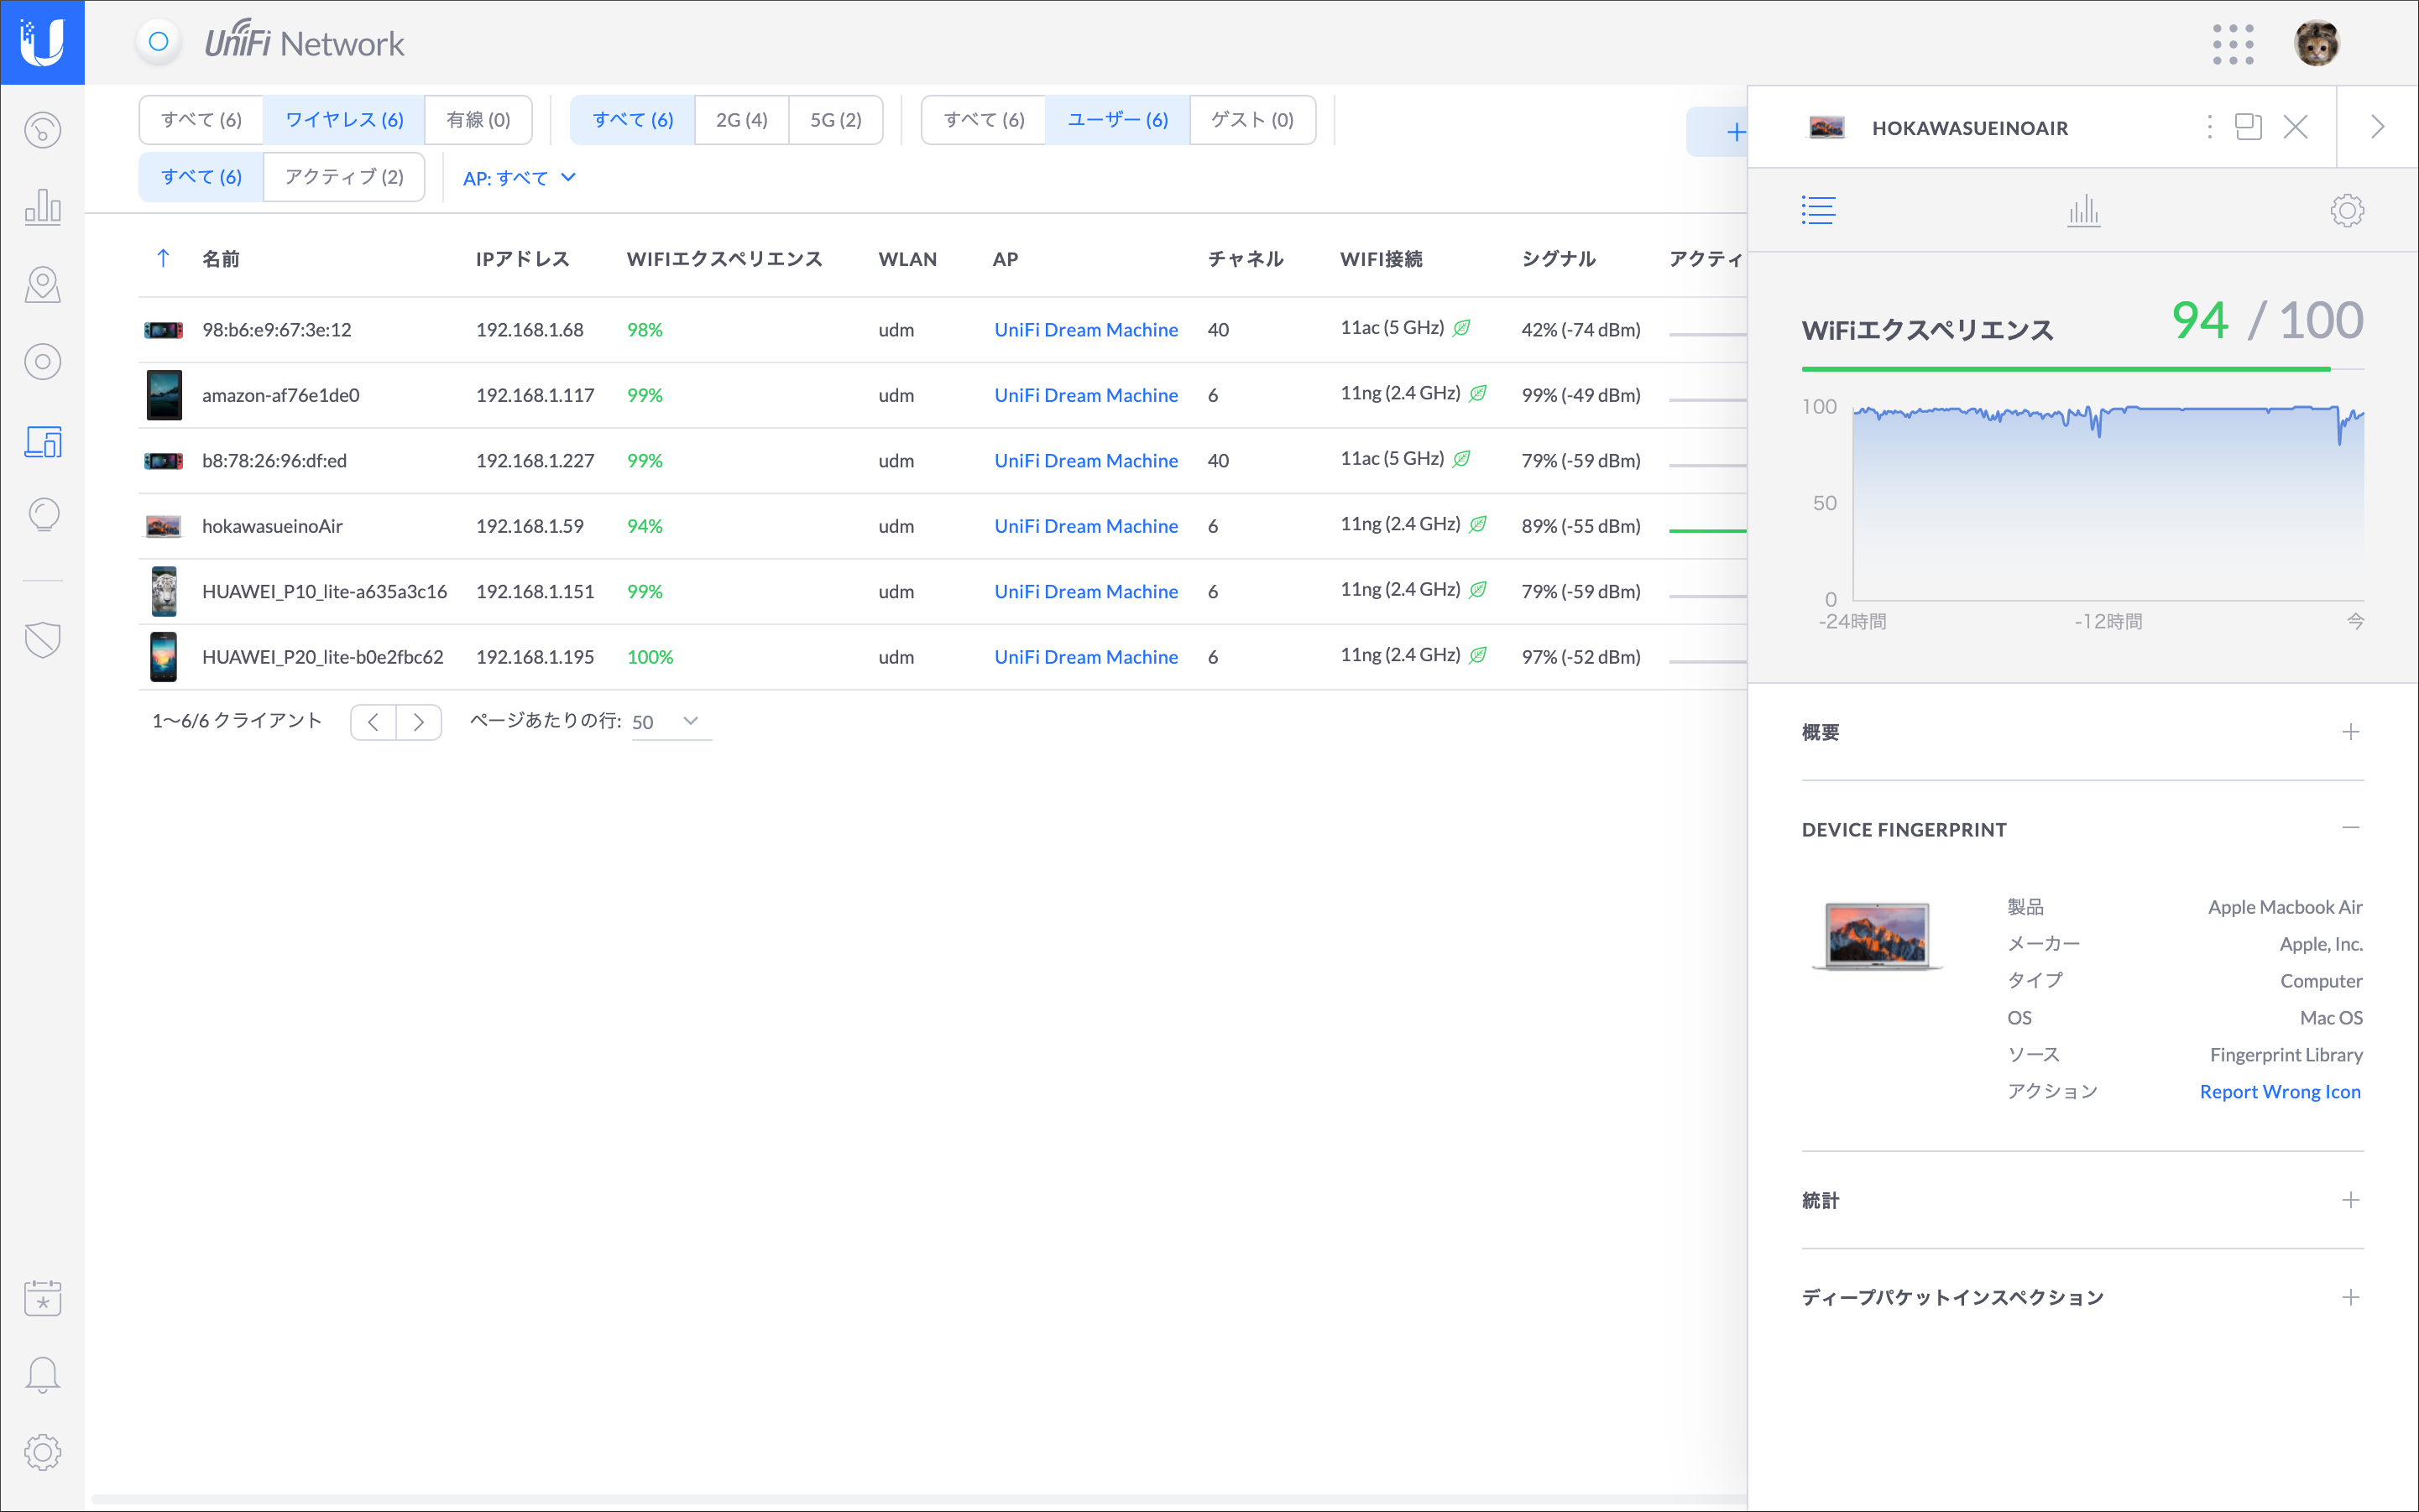Open the Statistics bar chart sidebar icon
The width and height of the screenshot is (2419, 1512).
(42, 206)
